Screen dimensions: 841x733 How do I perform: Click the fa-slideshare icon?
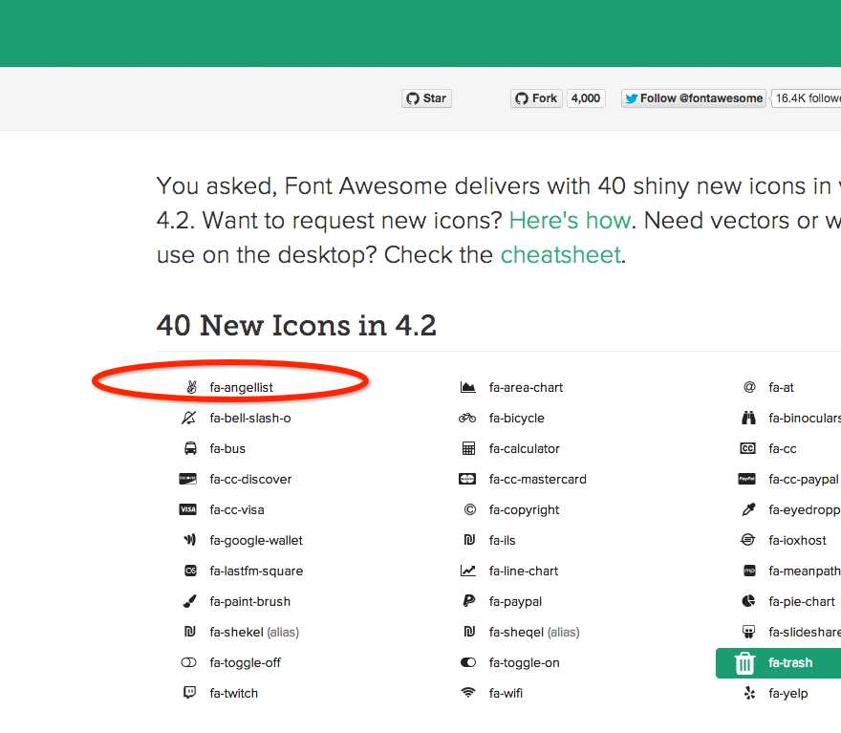tap(748, 632)
